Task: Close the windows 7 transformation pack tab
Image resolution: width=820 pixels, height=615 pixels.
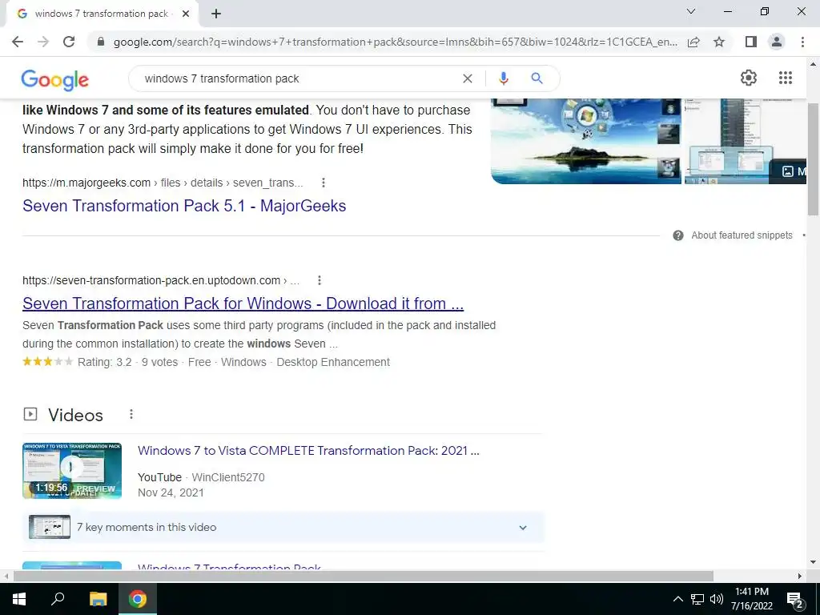Action: coord(186,14)
